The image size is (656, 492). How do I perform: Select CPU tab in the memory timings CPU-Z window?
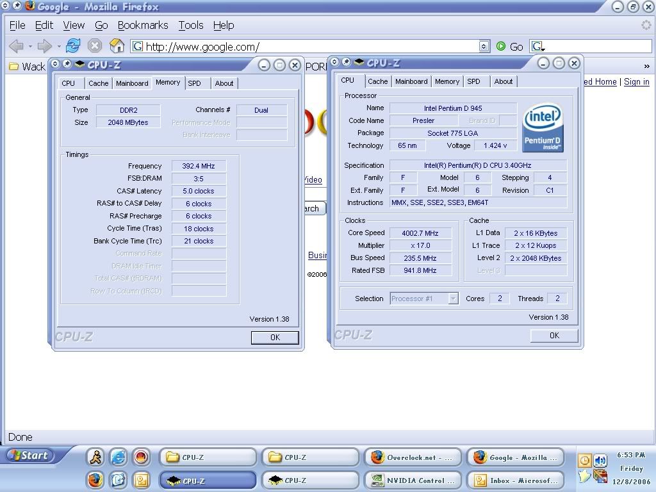coord(70,83)
